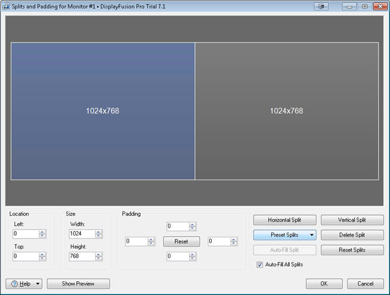Decrease the Left location value
Viewport: 390px width, 295px height.
tap(42, 236)
